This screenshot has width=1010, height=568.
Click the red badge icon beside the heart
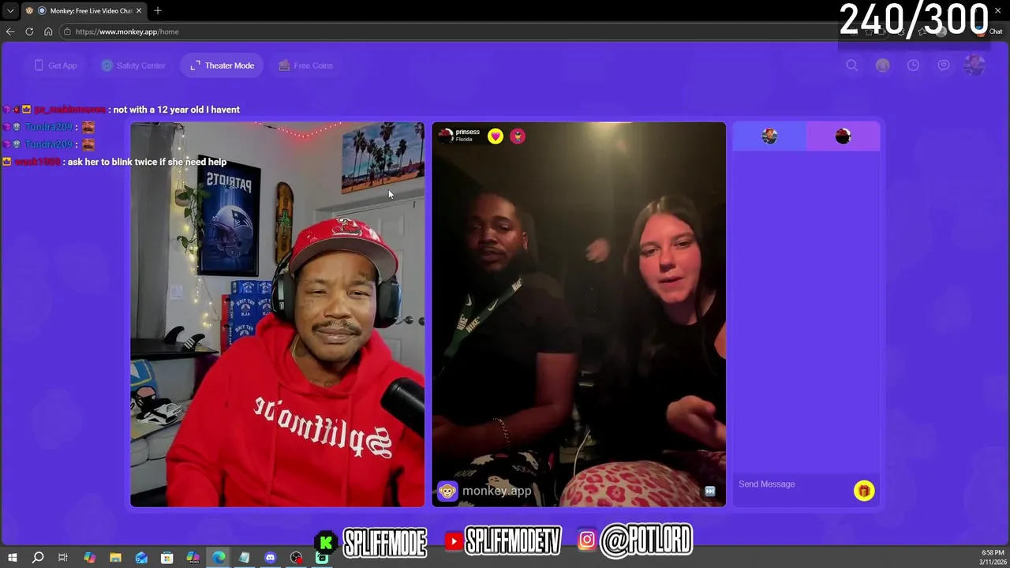[518, 136]
